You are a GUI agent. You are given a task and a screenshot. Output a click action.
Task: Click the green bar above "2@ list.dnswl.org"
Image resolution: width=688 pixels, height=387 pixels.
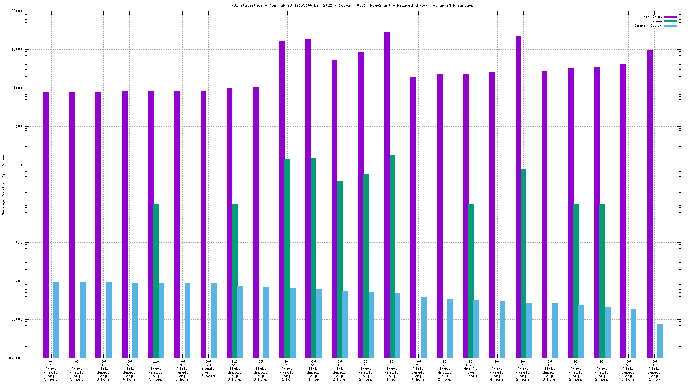click(x=471, y=281)
